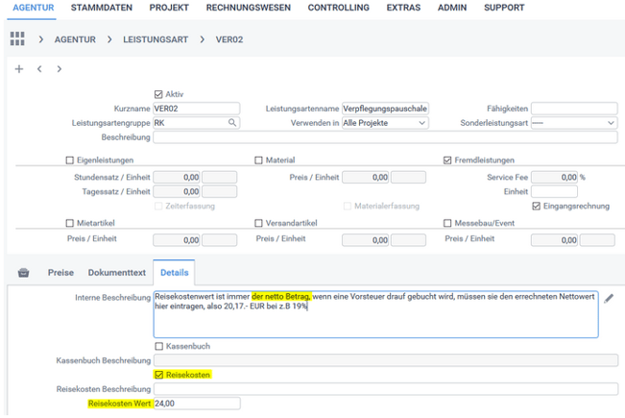The image size is (625, 418).
Task: Switch to the Dokumenttext tab
Action: (x=116, y=273)
